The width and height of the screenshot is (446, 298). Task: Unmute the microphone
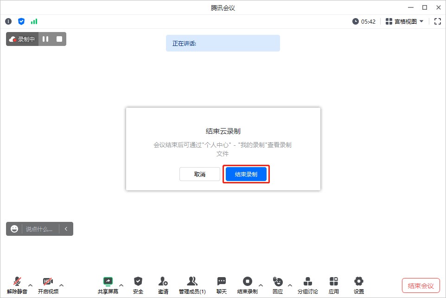[x=17, y=285]
